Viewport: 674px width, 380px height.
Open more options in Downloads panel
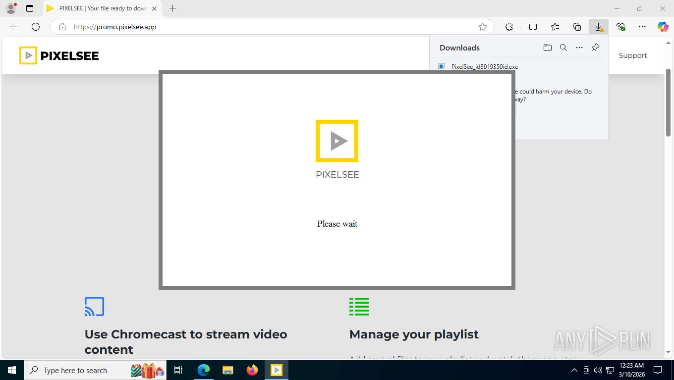(579, 47)
